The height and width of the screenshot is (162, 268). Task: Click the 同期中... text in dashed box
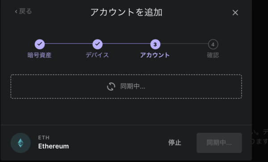click(133, 86)
